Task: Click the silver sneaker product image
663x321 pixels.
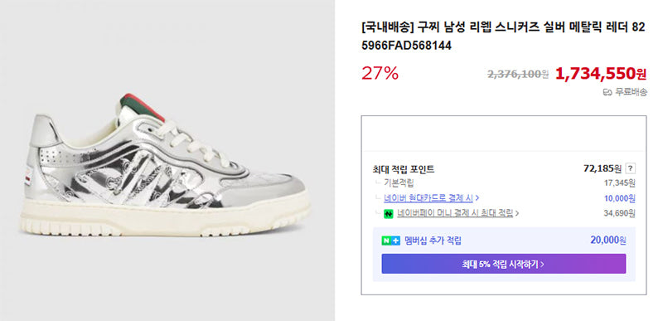Action: pos(165,166)
